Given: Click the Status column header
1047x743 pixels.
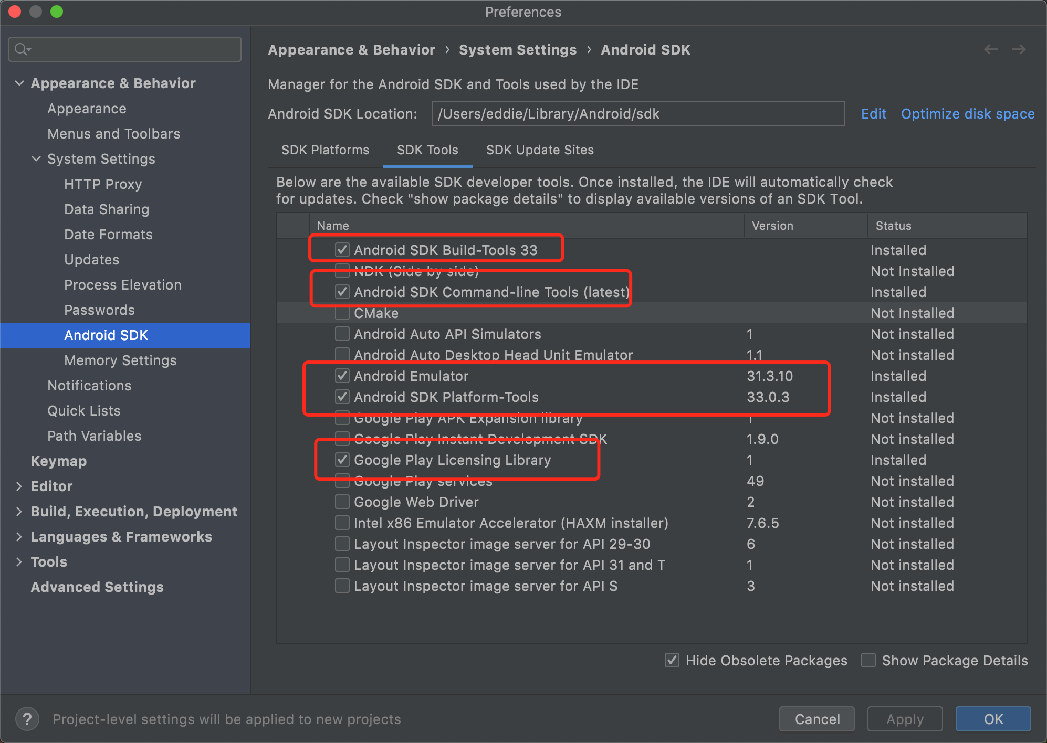Looking at the screenshot, I should pos(947,226).
